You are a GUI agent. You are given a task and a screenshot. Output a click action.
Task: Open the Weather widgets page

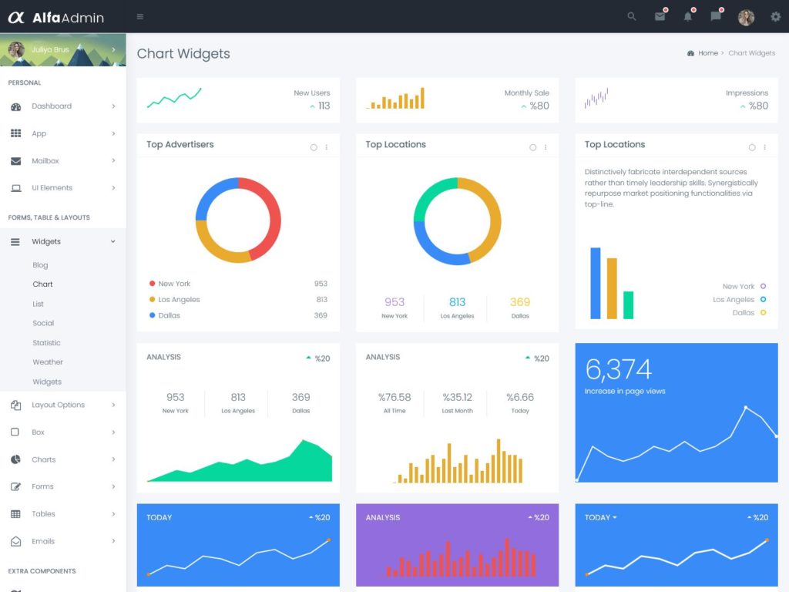(x=48, y=362)
